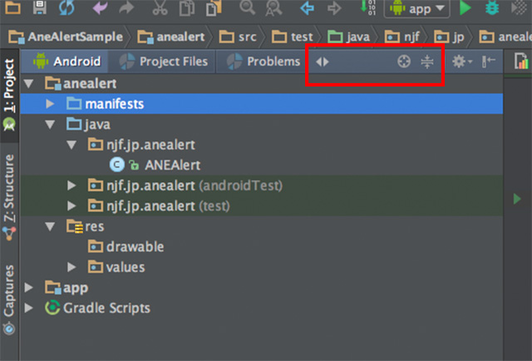
Task: Click the Run app green play icon
Action: [465, 7]
